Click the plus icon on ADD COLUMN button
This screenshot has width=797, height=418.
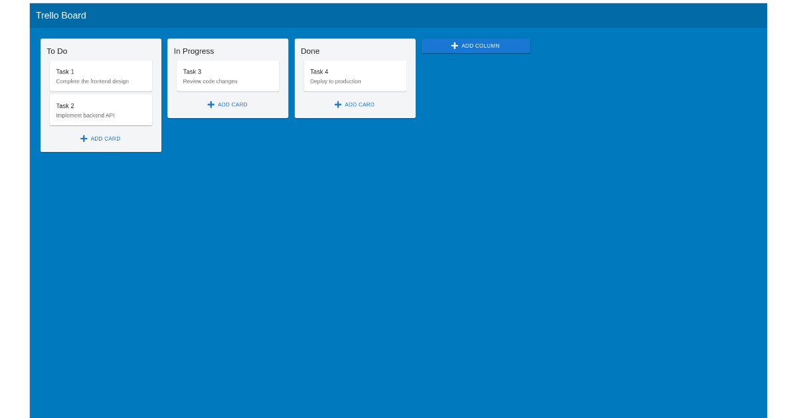click(x=455, y=45)
